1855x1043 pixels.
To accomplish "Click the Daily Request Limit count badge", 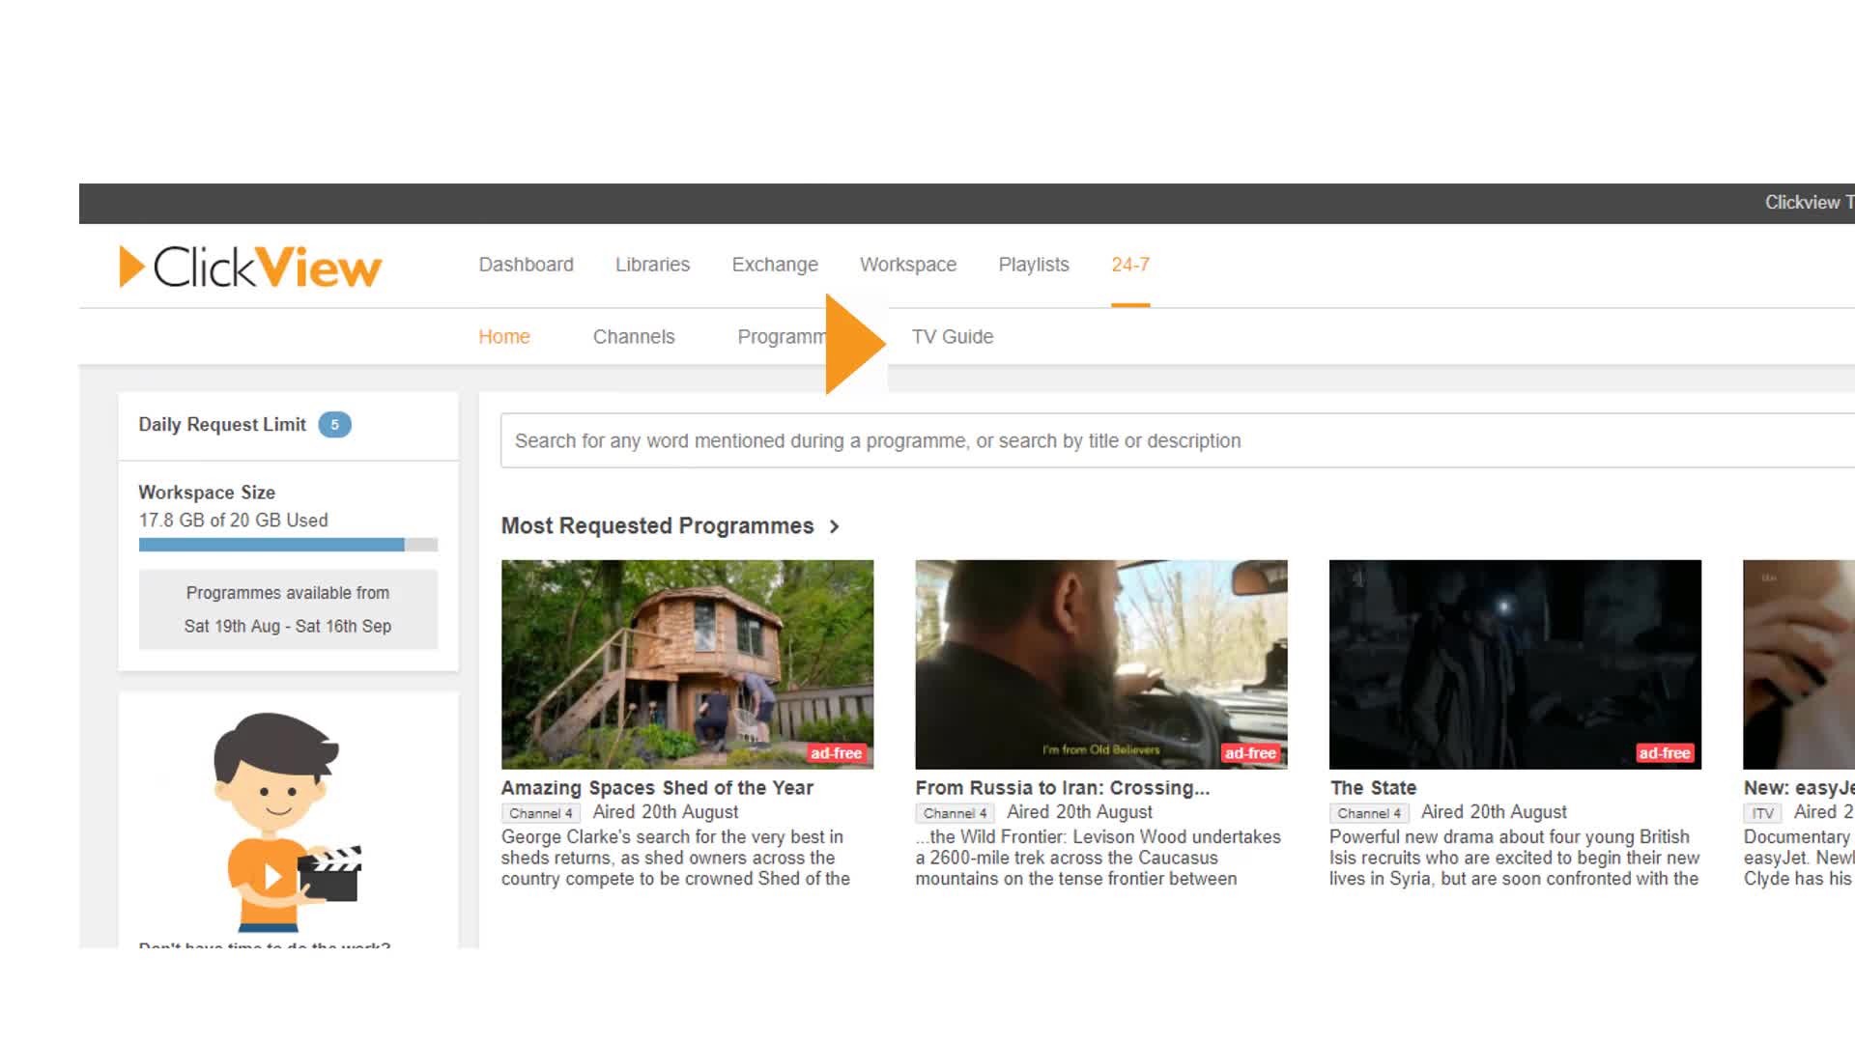I will click(334, 425).
